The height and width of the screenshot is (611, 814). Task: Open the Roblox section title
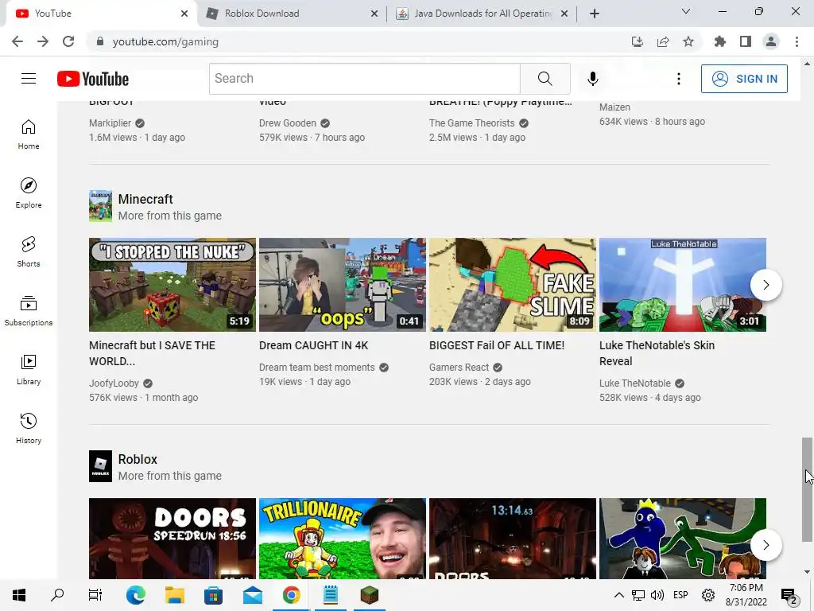point(138,459)
